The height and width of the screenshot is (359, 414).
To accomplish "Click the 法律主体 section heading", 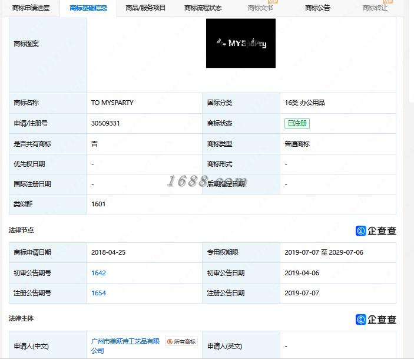I will pyautogui.click(x=21, y=318).
